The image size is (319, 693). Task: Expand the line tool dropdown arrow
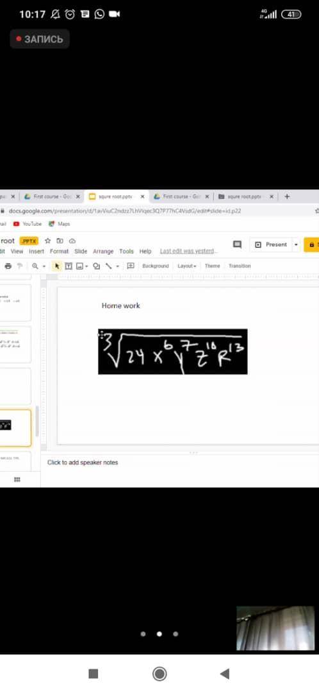pos(117,266)
